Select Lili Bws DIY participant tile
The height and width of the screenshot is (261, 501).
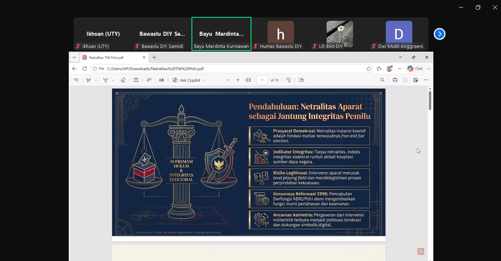pos(340,34)
